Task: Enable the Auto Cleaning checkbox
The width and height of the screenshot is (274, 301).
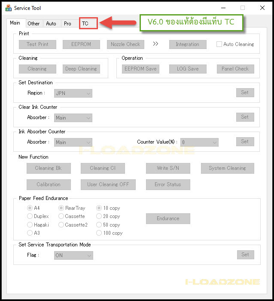Action: (x=219, y=44)
